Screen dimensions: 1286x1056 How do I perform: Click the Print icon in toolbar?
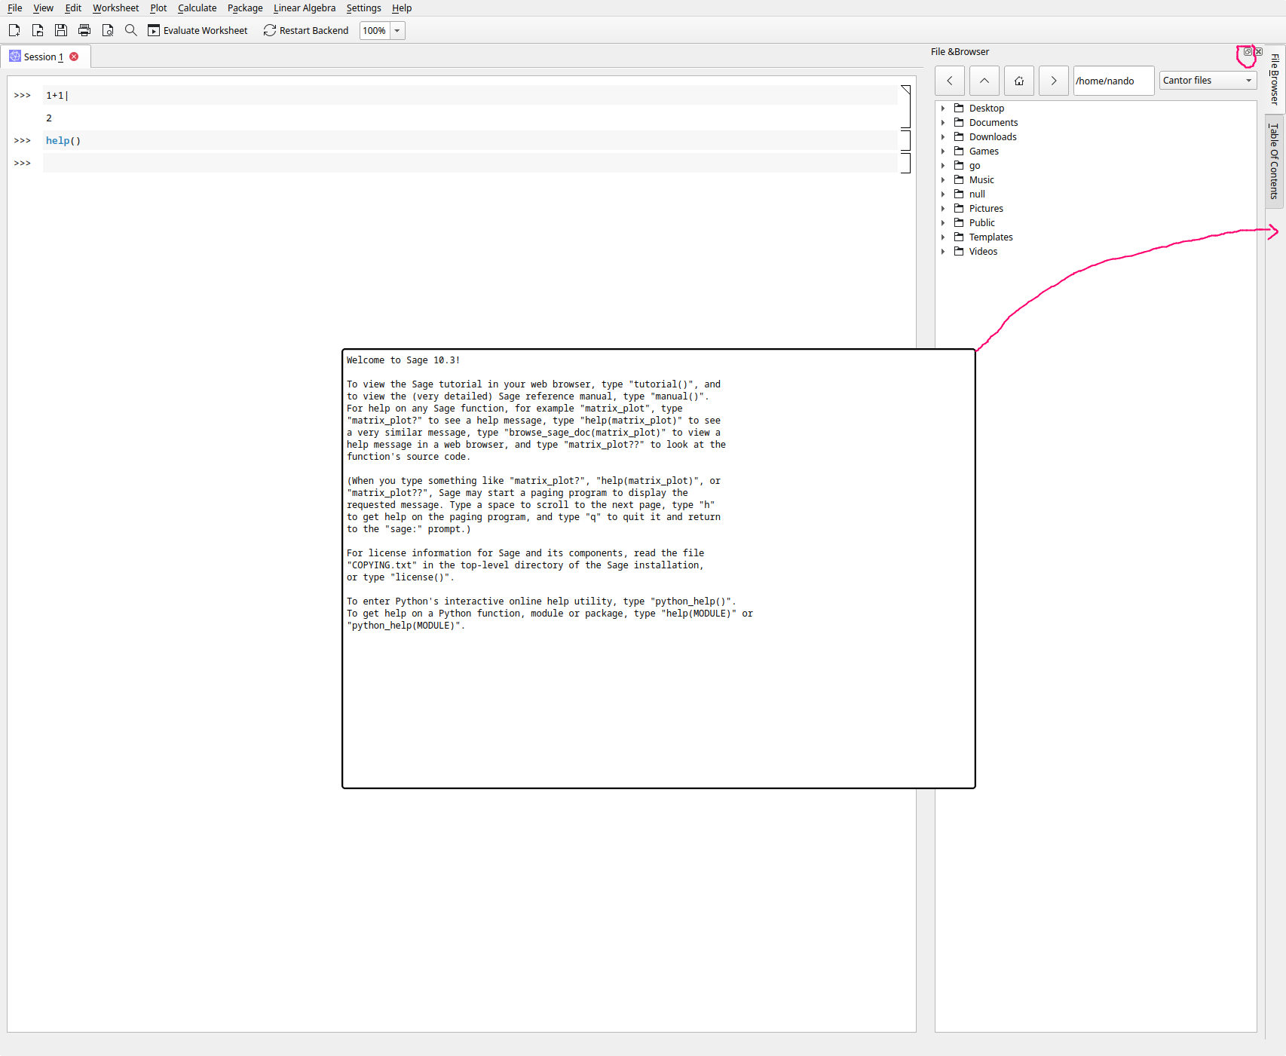84,30
